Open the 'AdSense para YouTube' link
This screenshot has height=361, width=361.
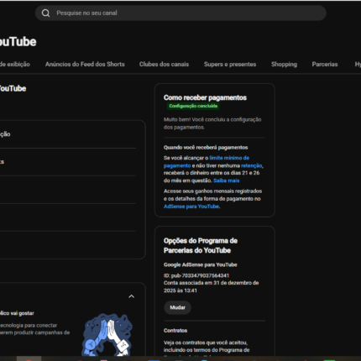[x=191, y=207]
